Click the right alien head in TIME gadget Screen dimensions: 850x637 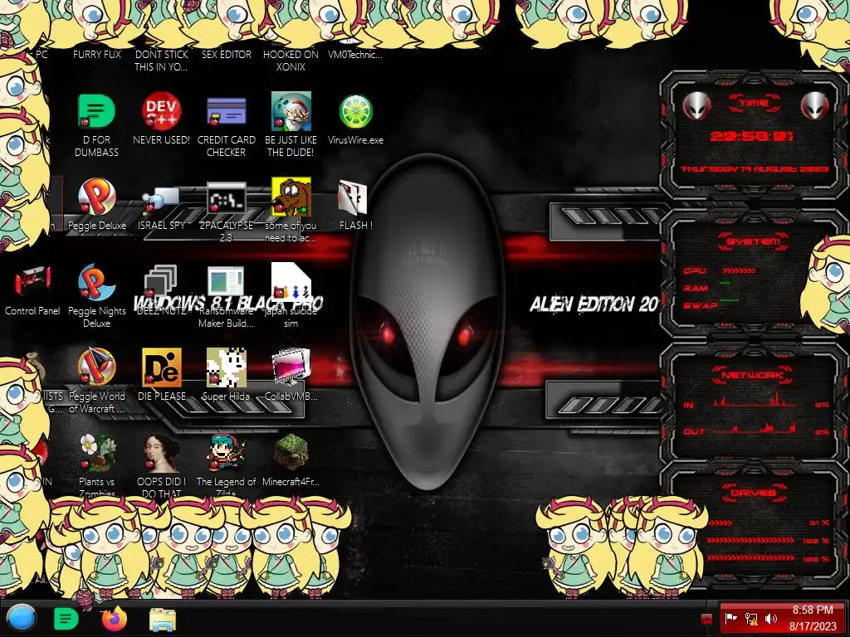tap(814, 105)
